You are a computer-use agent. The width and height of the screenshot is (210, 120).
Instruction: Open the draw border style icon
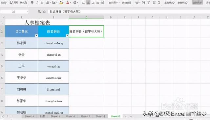54,2
